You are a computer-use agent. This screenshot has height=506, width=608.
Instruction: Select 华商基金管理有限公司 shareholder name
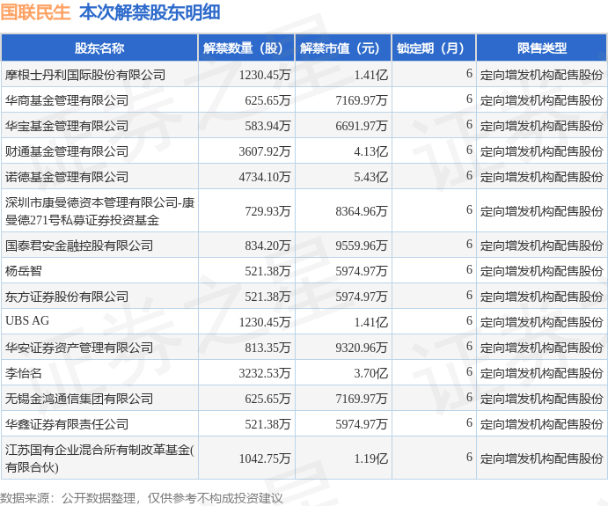67,100
